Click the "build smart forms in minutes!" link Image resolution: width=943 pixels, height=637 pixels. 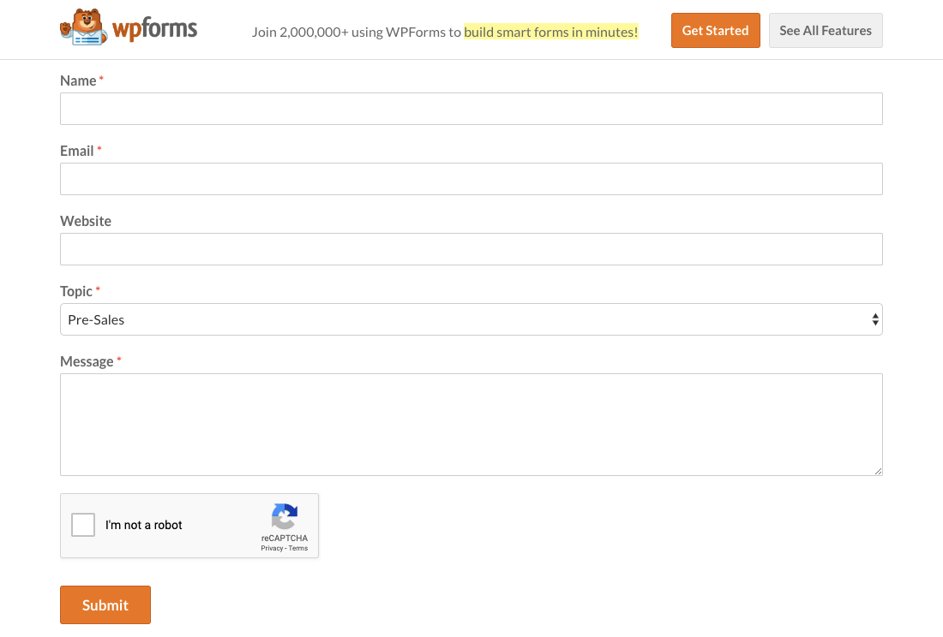(551, 31)
